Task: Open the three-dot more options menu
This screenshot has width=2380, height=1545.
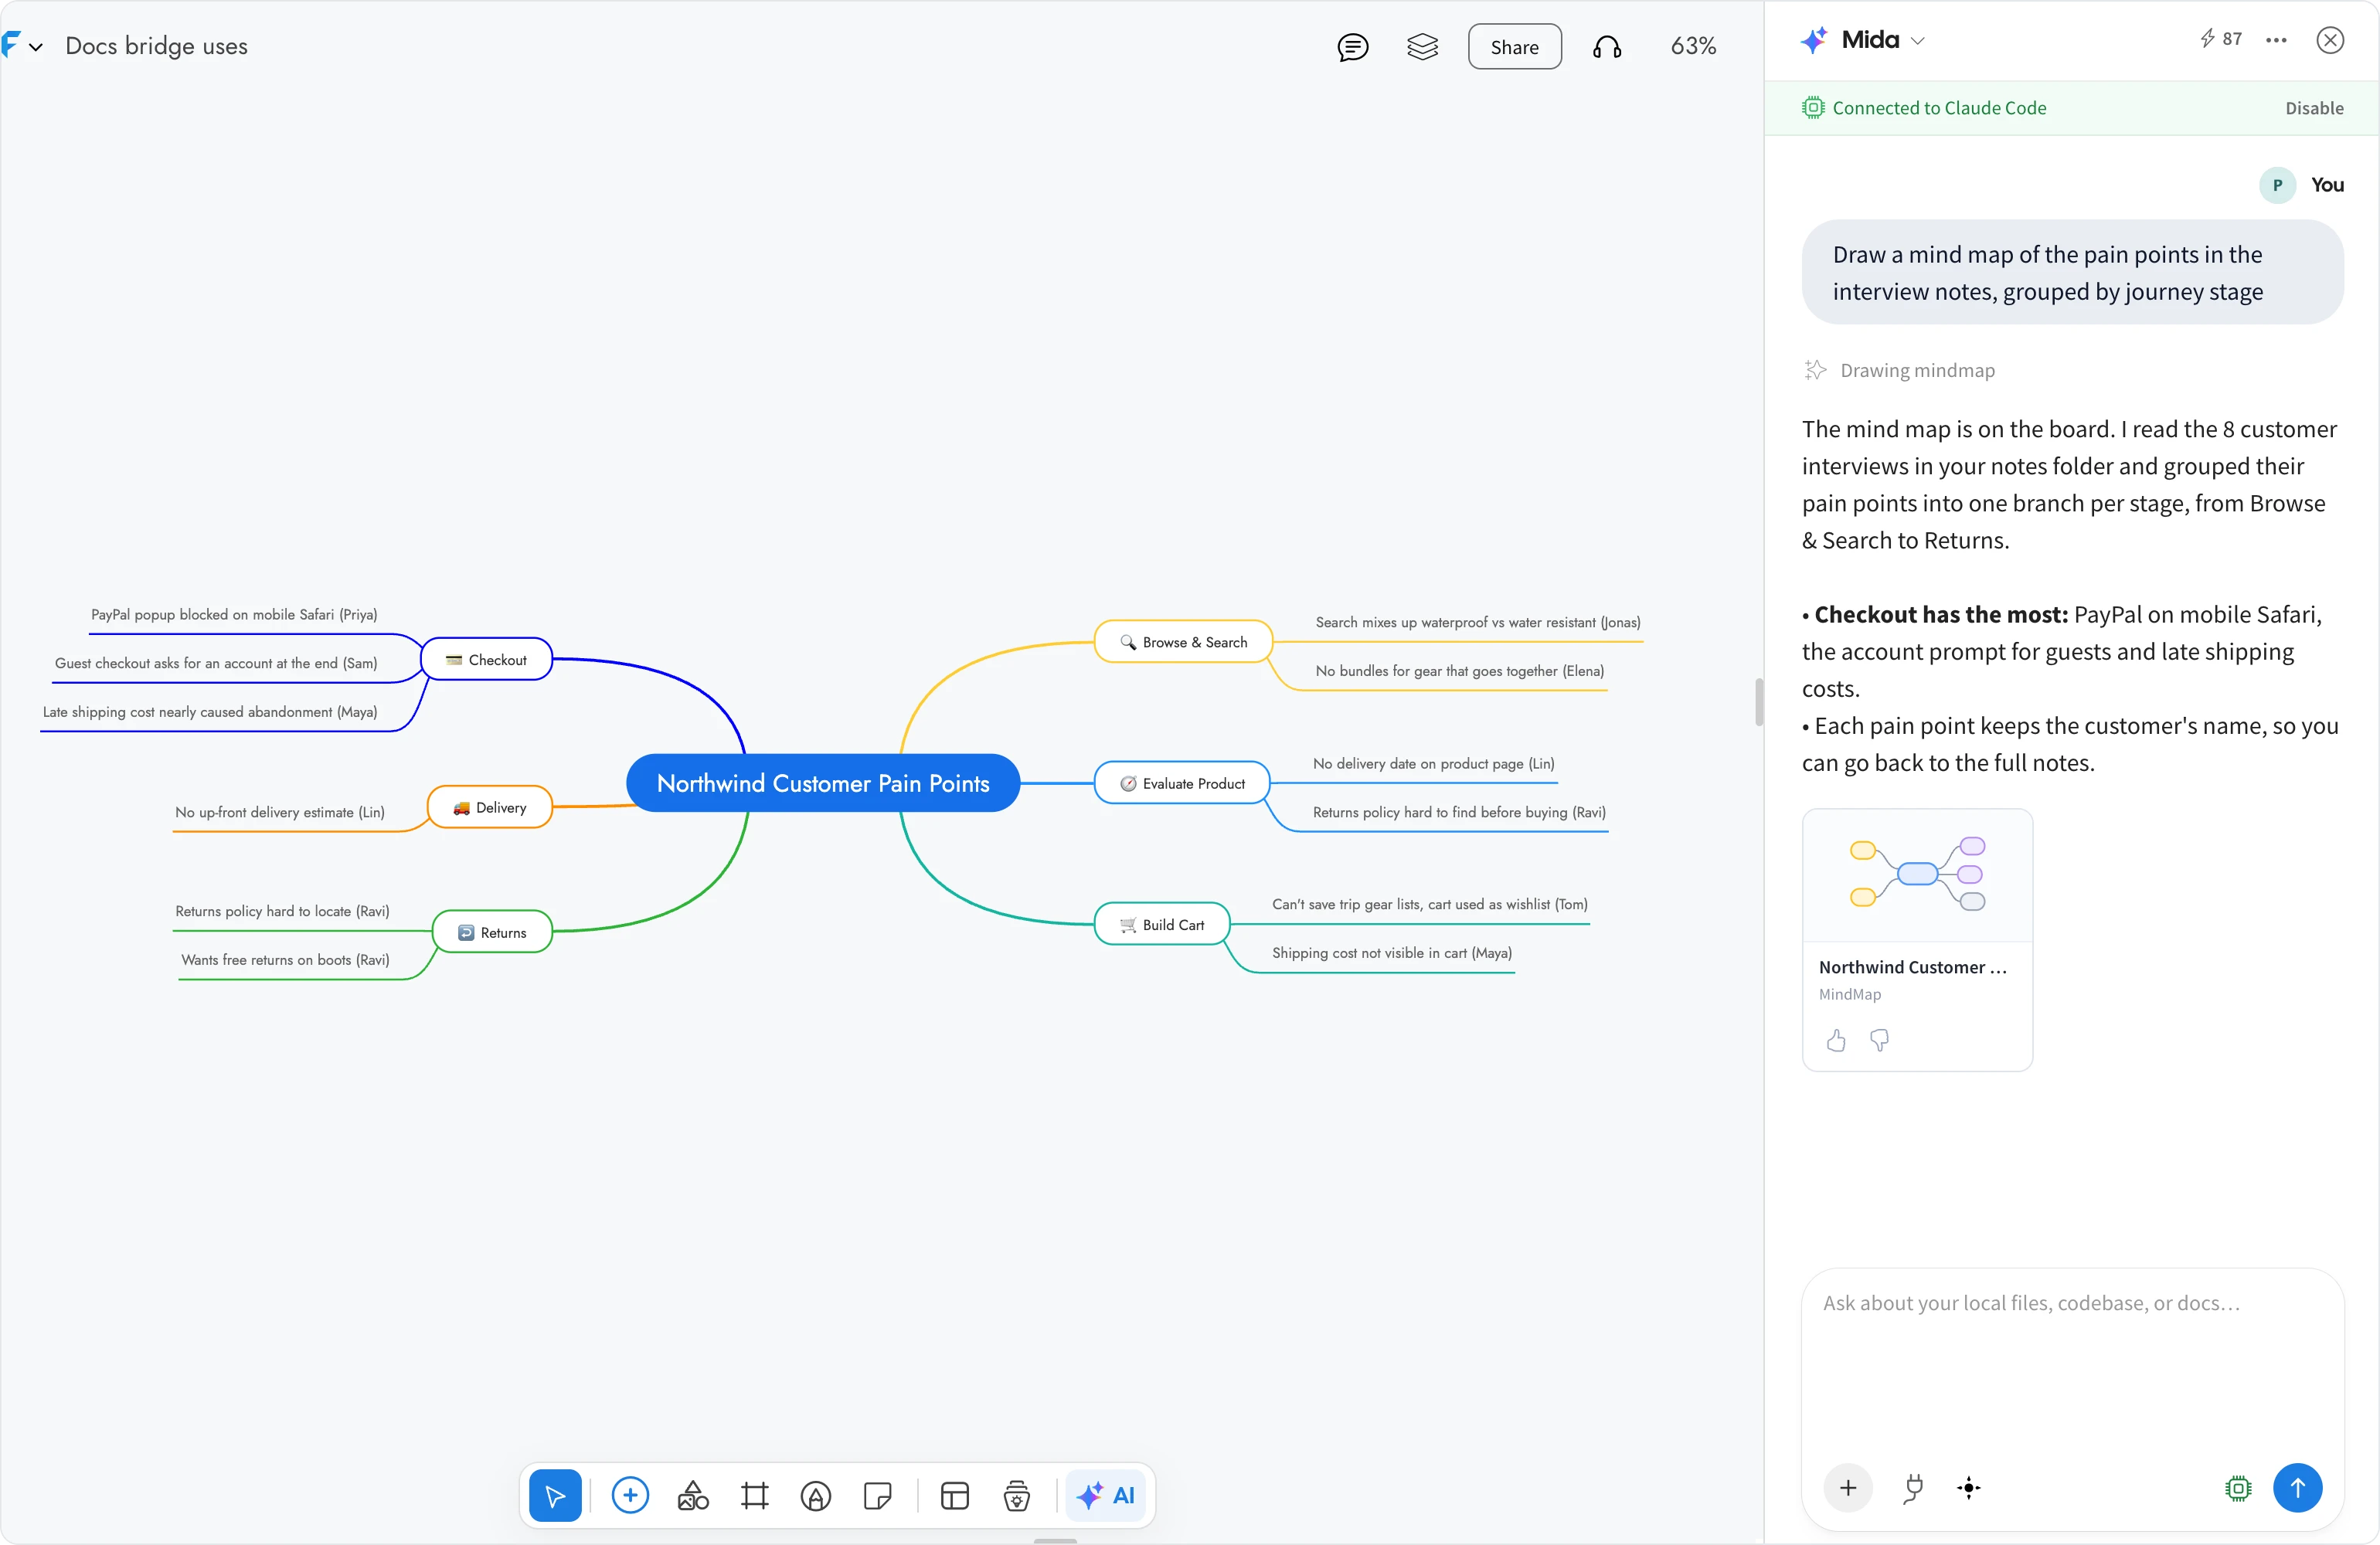Action: click(x=2276, y=40)
